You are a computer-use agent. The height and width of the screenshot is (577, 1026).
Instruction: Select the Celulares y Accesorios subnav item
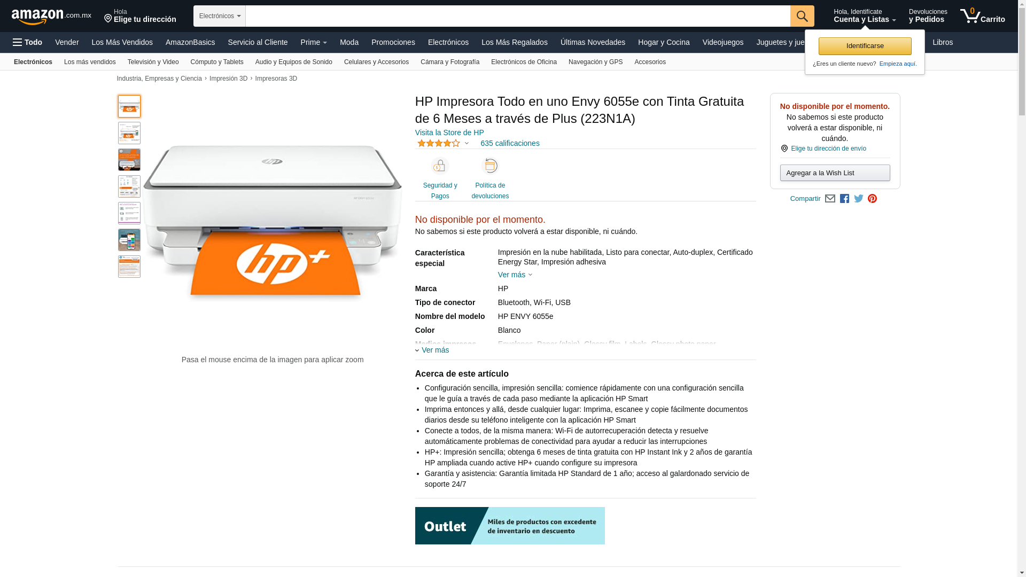click(x=376, y=62)
